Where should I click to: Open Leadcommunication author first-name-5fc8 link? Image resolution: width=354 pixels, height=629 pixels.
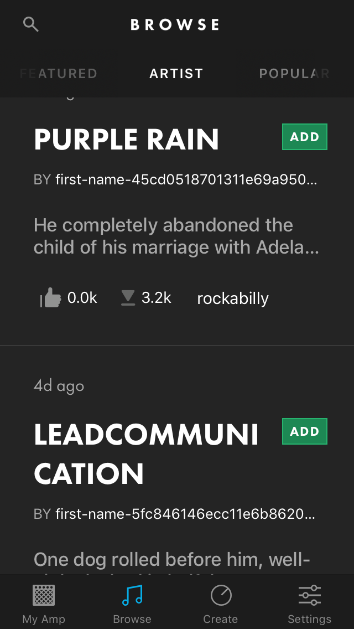pyautogui.click(x=185, y=514)
